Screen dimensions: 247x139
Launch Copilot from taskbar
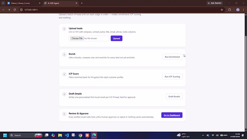53,135
